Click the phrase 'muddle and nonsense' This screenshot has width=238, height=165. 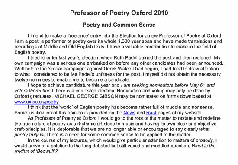pyautogui.click(x=190, y=108)
